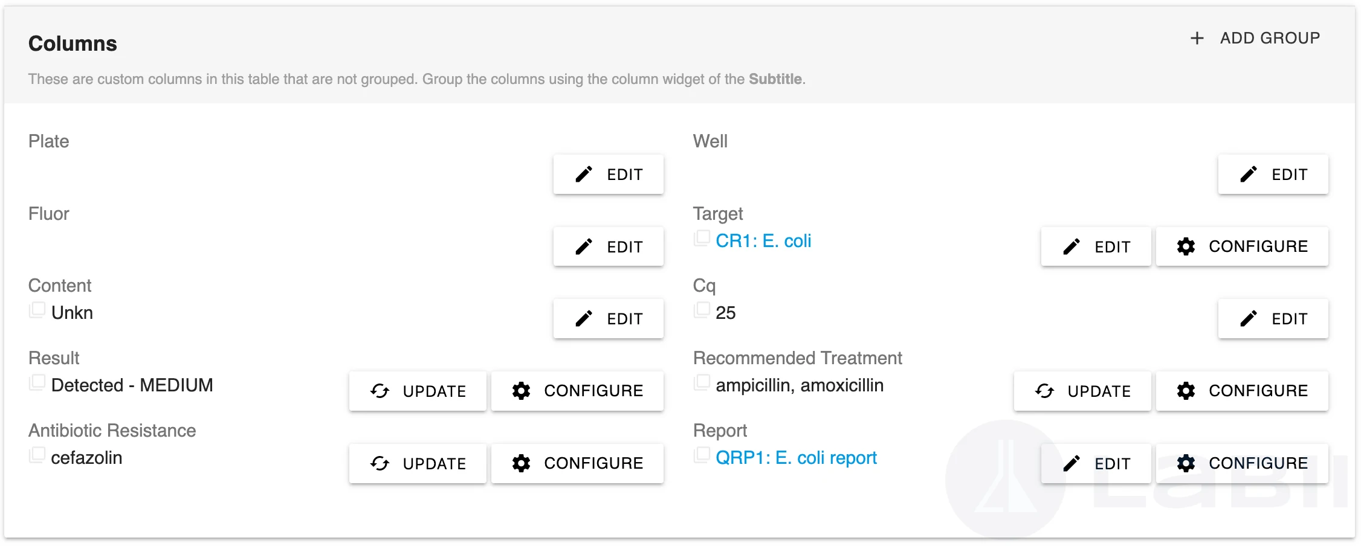Click the copy icon beside Cq value 25
Screen dimensions: 1361x546
(x=702, y=310)
